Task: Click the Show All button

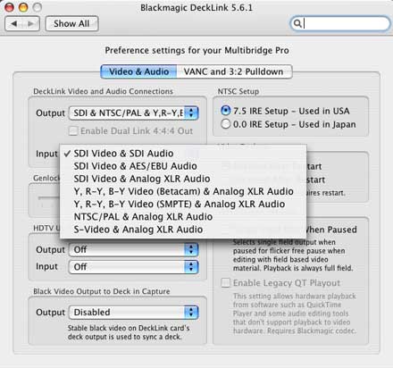Action: click(71, 23)
